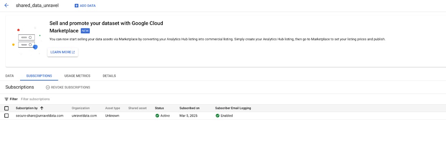The height and width of the screenshot is (152, 446).
Task: Click the Marketplace server illustration
Action: pos(27,41)
